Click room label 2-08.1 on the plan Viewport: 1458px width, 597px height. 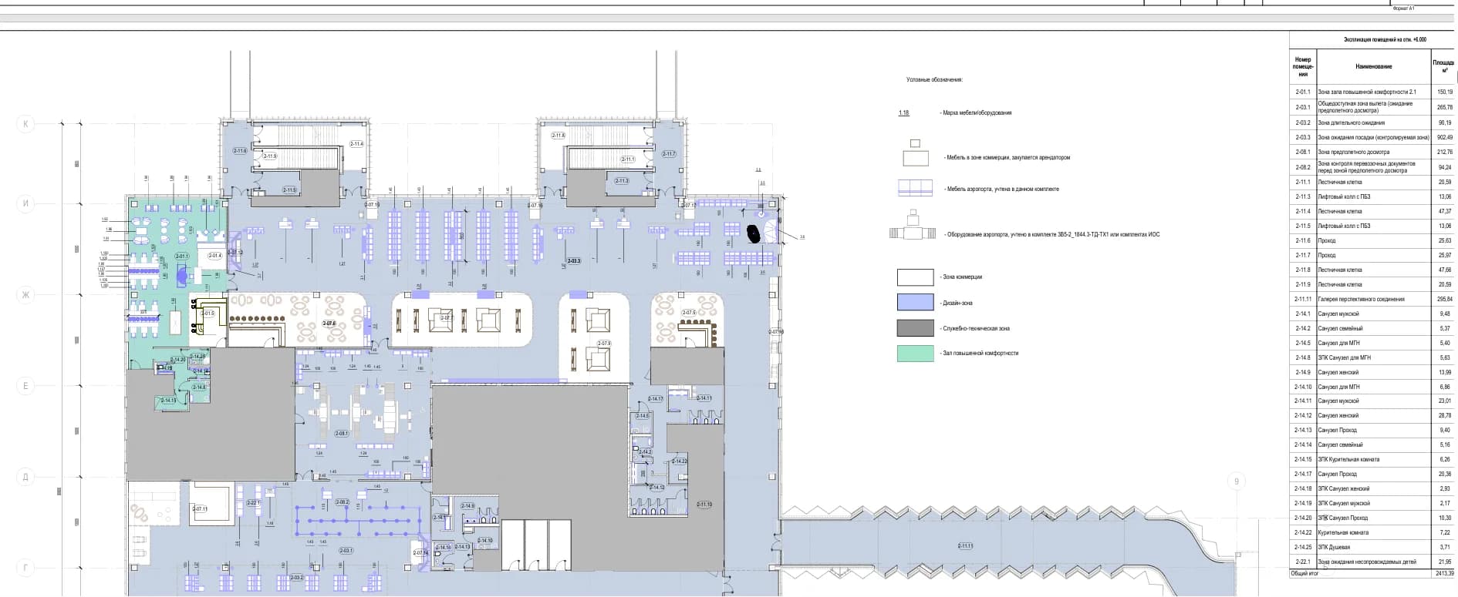click(341, 434)
